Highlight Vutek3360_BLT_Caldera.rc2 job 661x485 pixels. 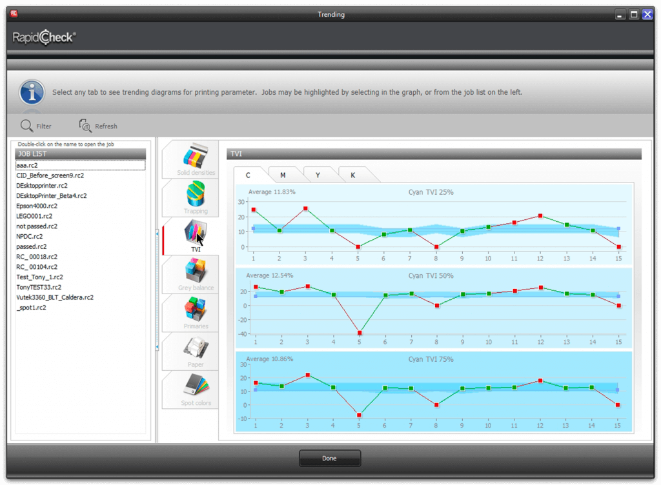point(55,297)
